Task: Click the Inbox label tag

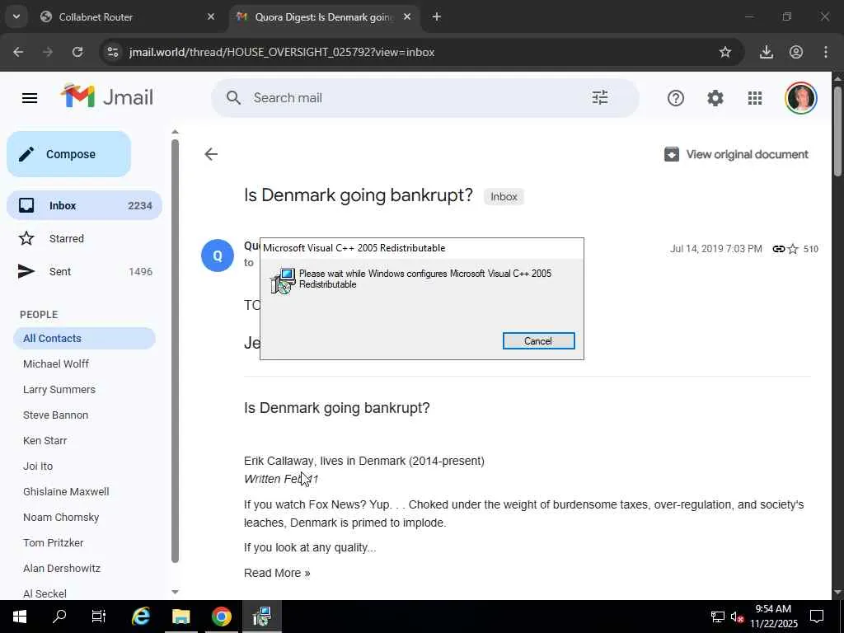Action: [x=504, y=196]
